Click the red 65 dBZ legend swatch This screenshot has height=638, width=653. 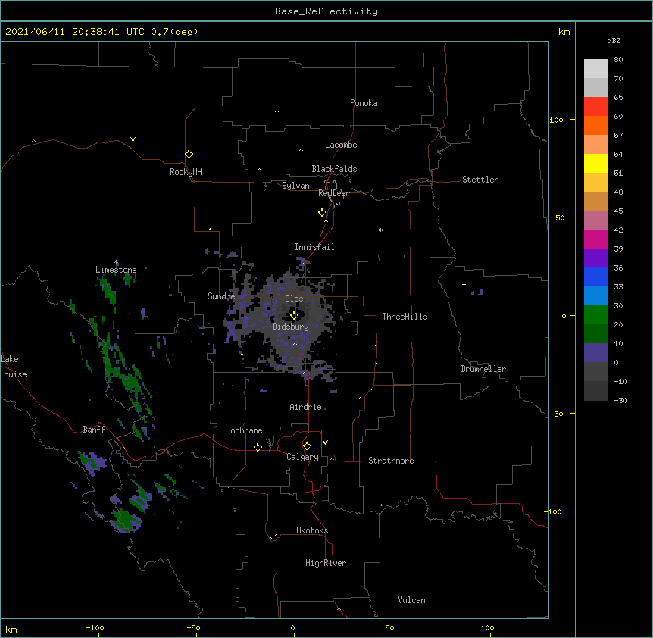click(595, 107)
